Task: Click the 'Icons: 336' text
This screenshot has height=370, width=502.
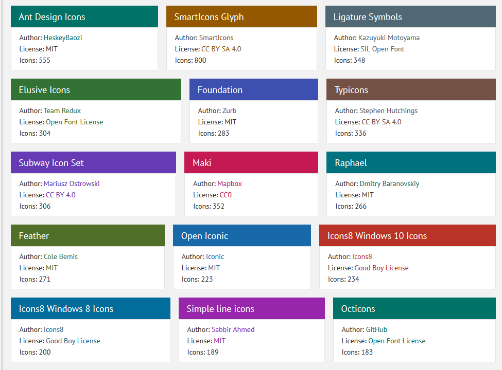Action: tap(351, 133)
